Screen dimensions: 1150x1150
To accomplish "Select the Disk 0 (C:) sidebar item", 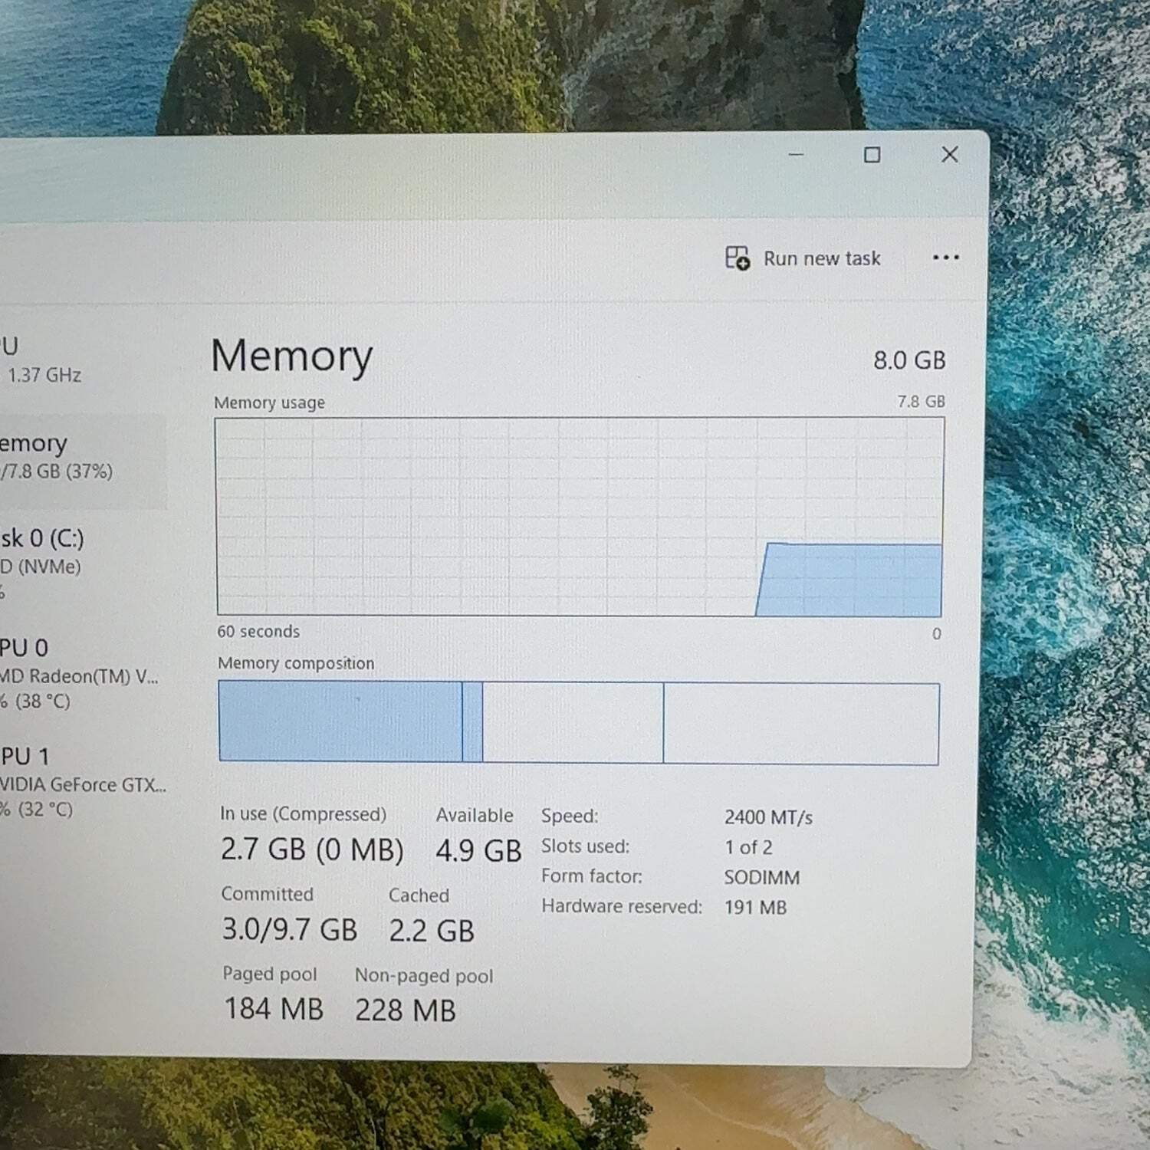I will point(82,563).
